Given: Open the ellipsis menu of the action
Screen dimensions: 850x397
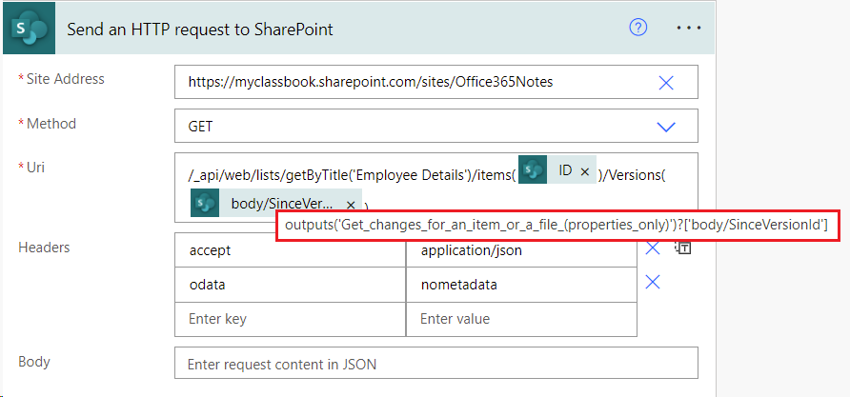Looking at the screenshot, I should coord(689,28).
